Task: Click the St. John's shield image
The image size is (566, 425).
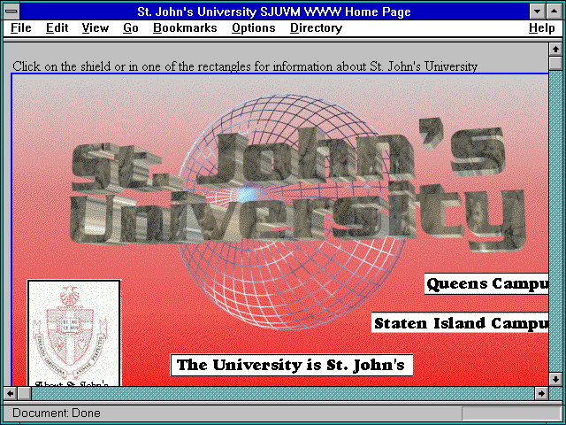Action: (x=74, y=333)
